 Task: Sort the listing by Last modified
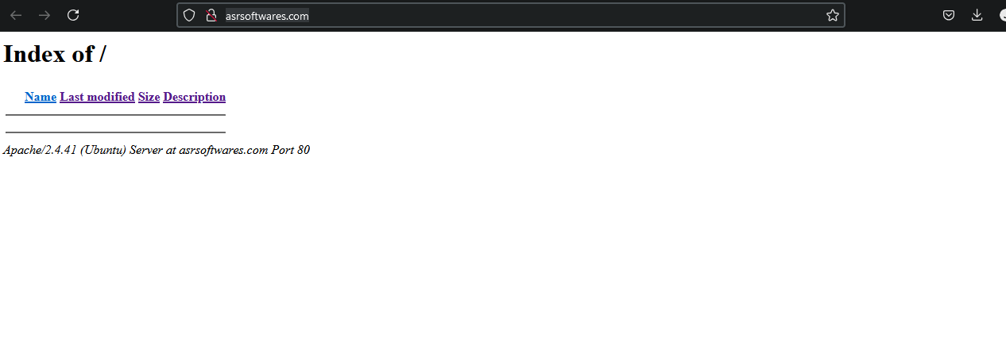click(97, 97)
